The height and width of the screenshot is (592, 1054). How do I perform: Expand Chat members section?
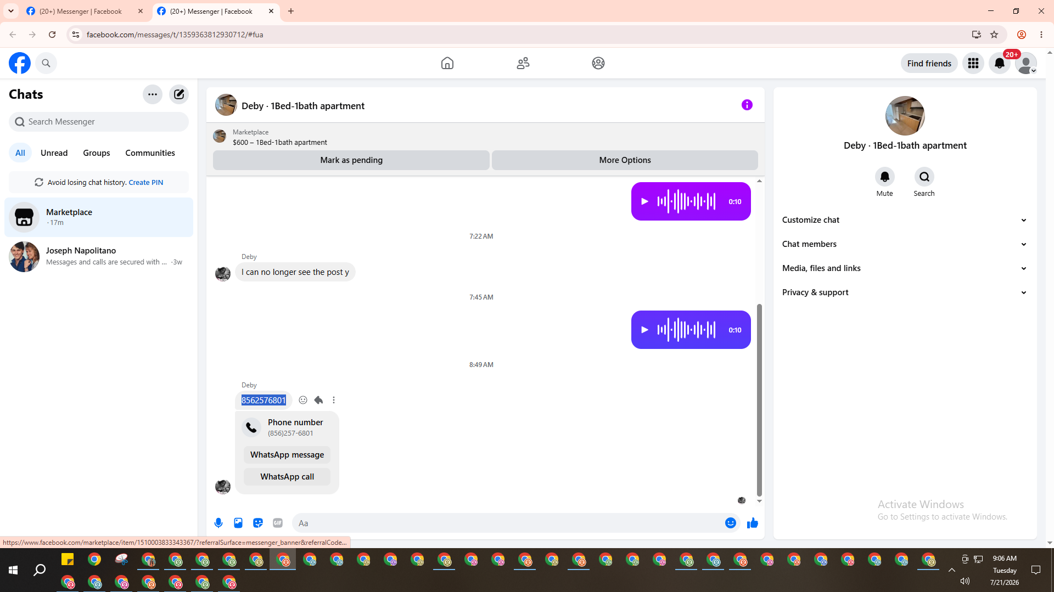[x=905, y=244]
